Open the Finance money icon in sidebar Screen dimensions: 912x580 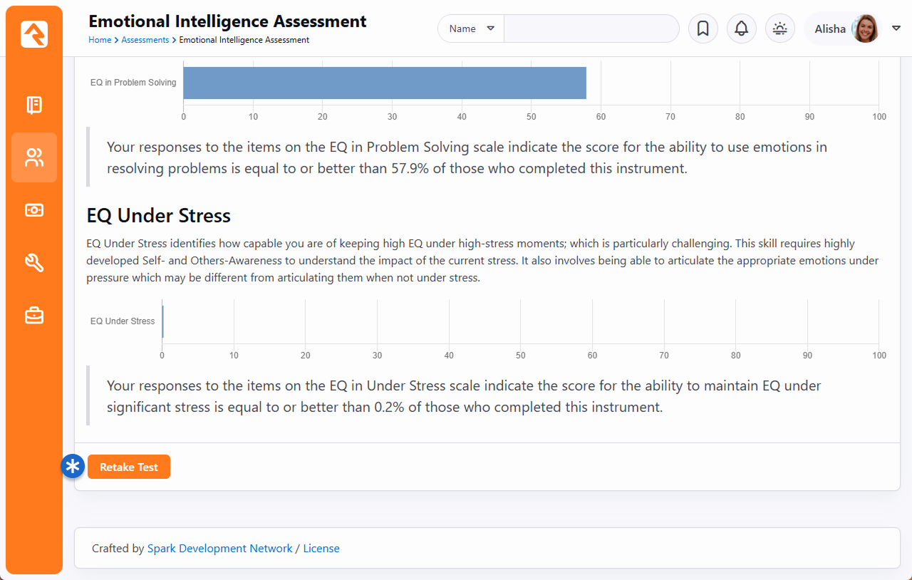tap(34, 210)
